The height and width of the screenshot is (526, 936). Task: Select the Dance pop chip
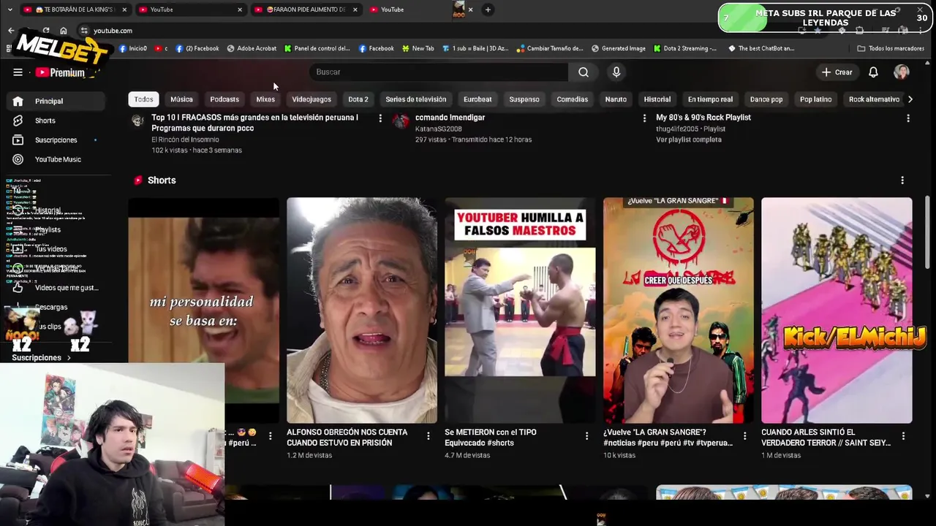[766, 99]
